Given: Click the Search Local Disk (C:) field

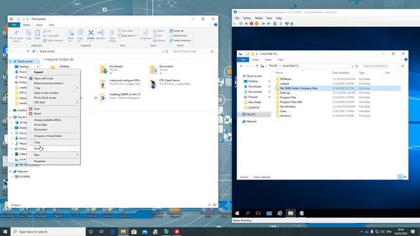Looking at the screenshot, I should pos(383,66).
